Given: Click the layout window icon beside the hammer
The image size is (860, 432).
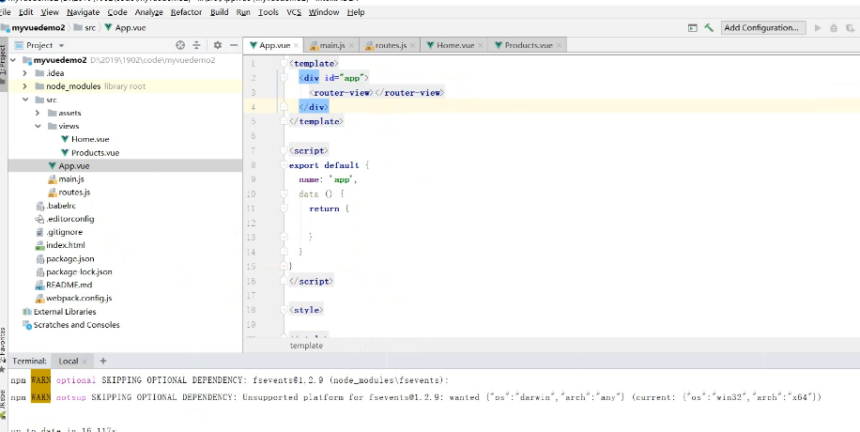Looking at the screenshot, I should (693, 27).
